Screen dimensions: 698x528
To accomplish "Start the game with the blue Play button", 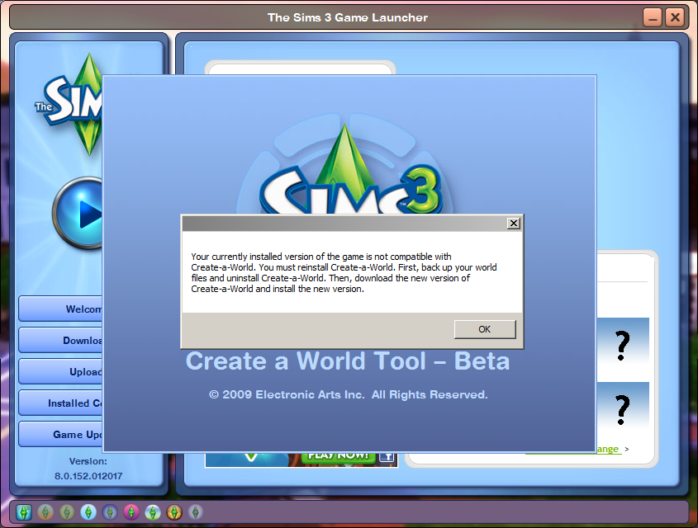I will click(x=78, y=214).
